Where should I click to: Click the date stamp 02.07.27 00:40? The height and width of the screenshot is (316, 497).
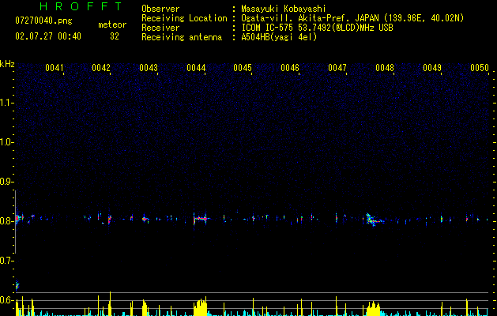point(48,36)
